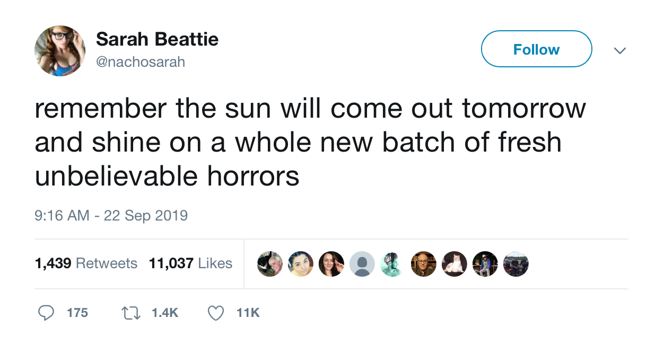Follow Sarah Beattie

[x=536, y=49]
